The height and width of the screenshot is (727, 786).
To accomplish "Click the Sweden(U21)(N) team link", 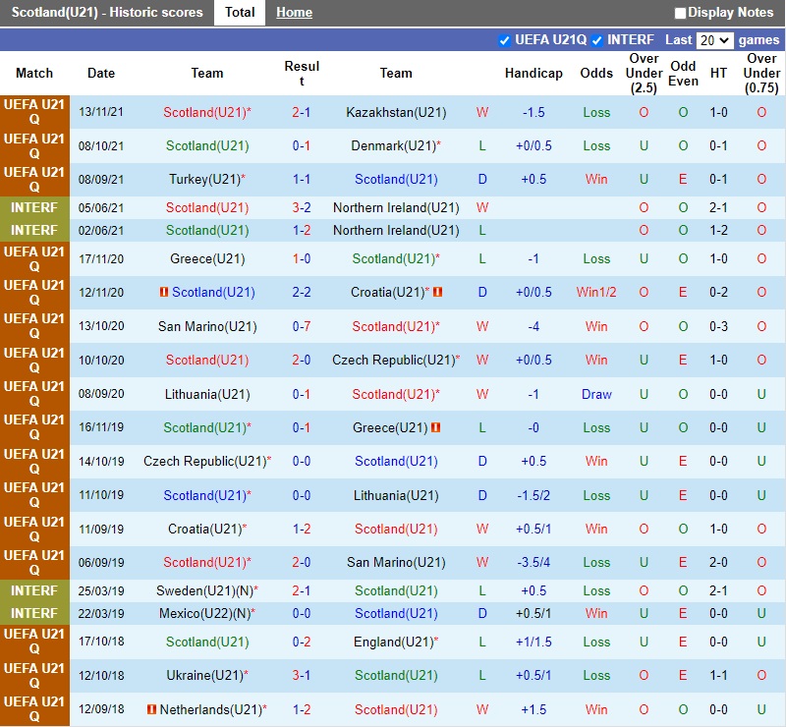I will click(203, 590).
